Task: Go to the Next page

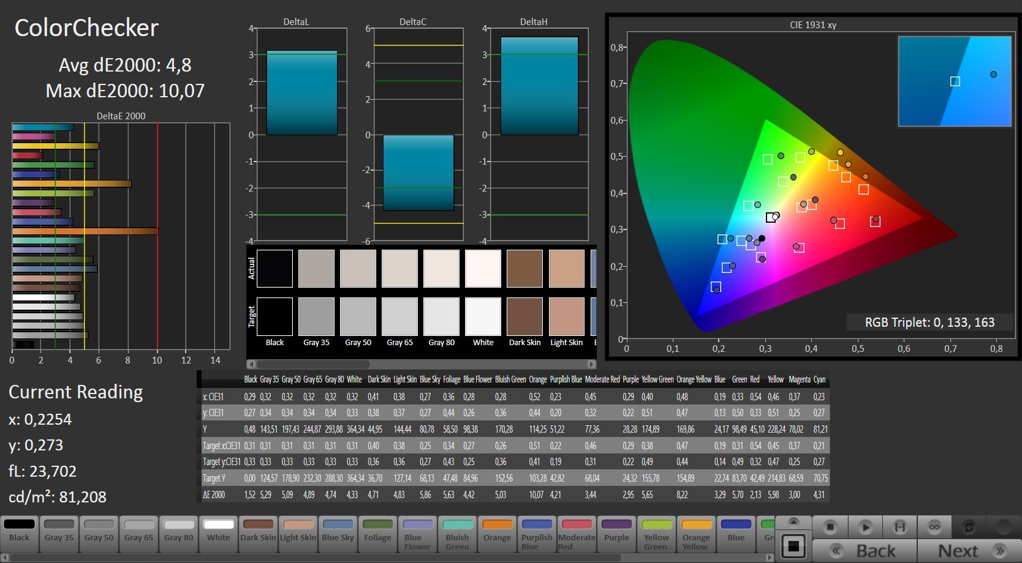Action: 968,551
